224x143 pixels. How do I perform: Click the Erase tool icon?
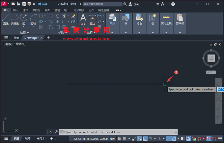click(x=73, y=16)
